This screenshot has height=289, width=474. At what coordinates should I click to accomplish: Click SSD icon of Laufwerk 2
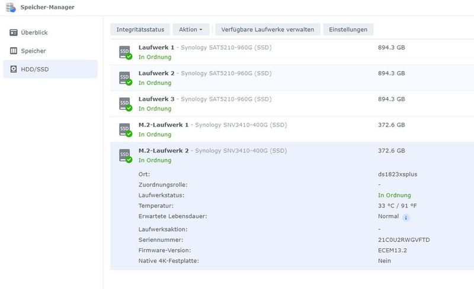click(x=126, y=78)
